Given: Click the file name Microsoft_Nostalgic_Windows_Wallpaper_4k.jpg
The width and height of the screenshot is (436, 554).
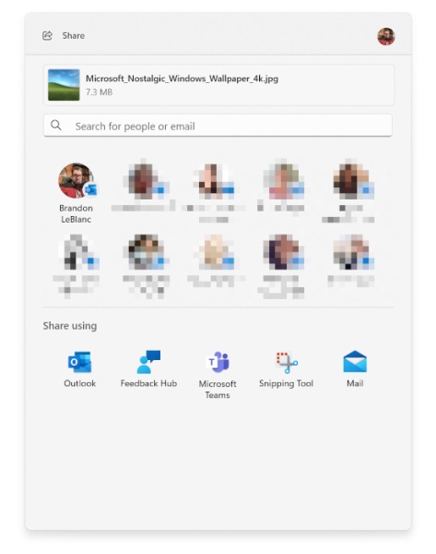Looking at the screenshot, I should (182, 78).
